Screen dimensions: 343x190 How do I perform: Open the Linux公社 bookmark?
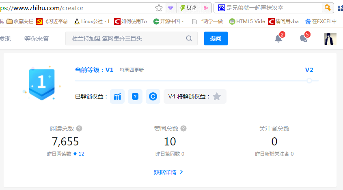tap(92, 21)
